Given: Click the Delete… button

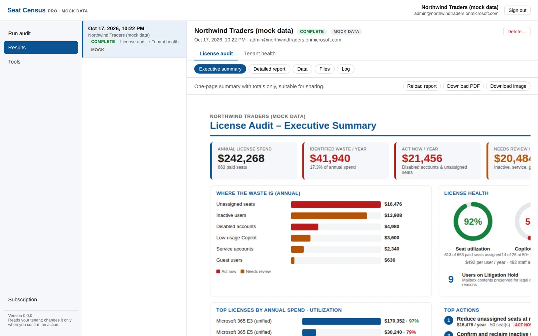Looking at the screenshot, I should [x=517, y=32].
